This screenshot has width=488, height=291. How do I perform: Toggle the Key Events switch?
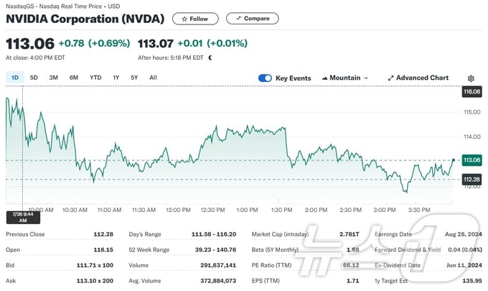click(265, 78)
